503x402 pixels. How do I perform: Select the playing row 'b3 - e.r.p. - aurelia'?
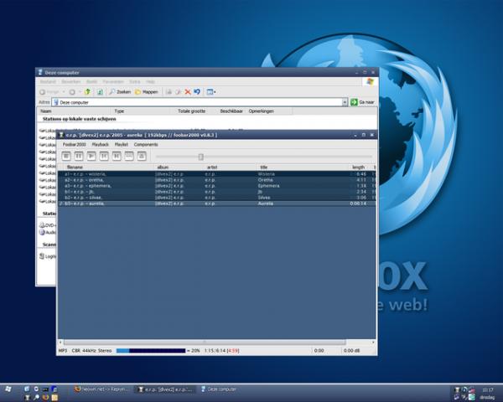[216, 204]
